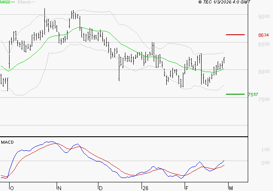The height and width of the screenshot is (191, 273).
Task: Select the 'F' month marker on time axis
Action: [x=187, y=188]
